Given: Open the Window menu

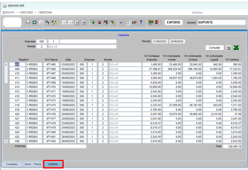Looking at the screenshot, I should [198, 12].
